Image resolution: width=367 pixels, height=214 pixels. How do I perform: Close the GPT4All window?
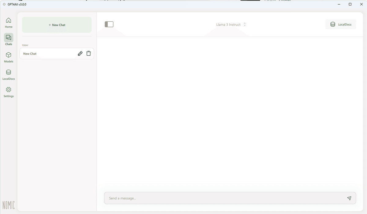click(361, 4)
